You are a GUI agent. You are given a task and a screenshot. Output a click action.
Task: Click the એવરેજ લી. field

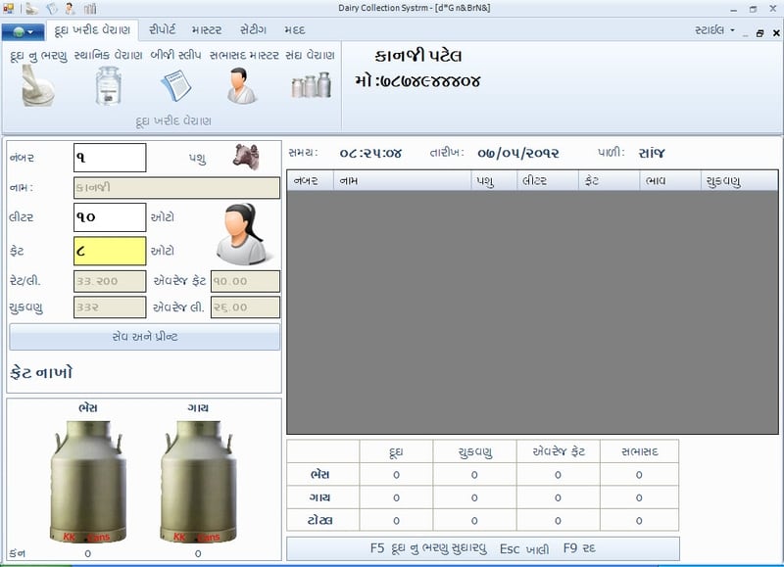click(x=246, y=307)
